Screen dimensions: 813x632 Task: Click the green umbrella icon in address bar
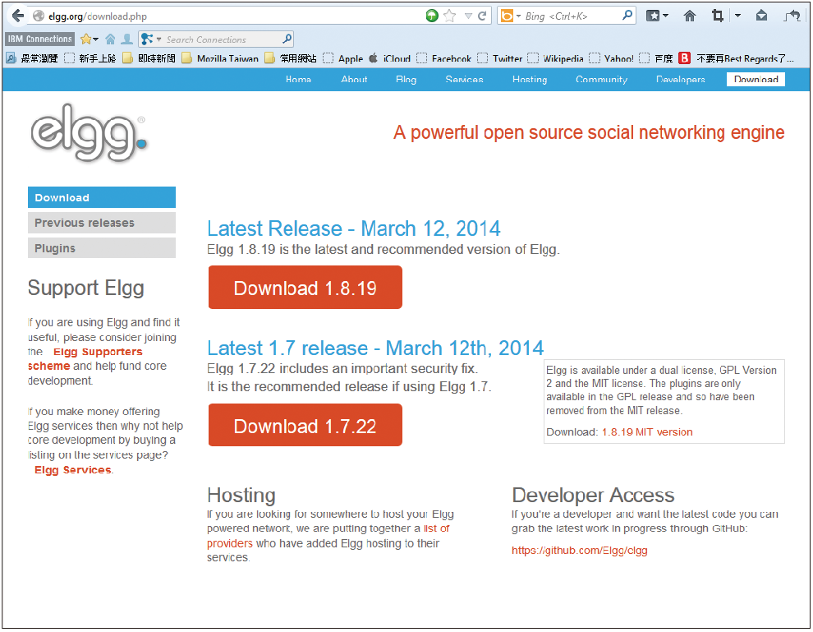point(432,16)
